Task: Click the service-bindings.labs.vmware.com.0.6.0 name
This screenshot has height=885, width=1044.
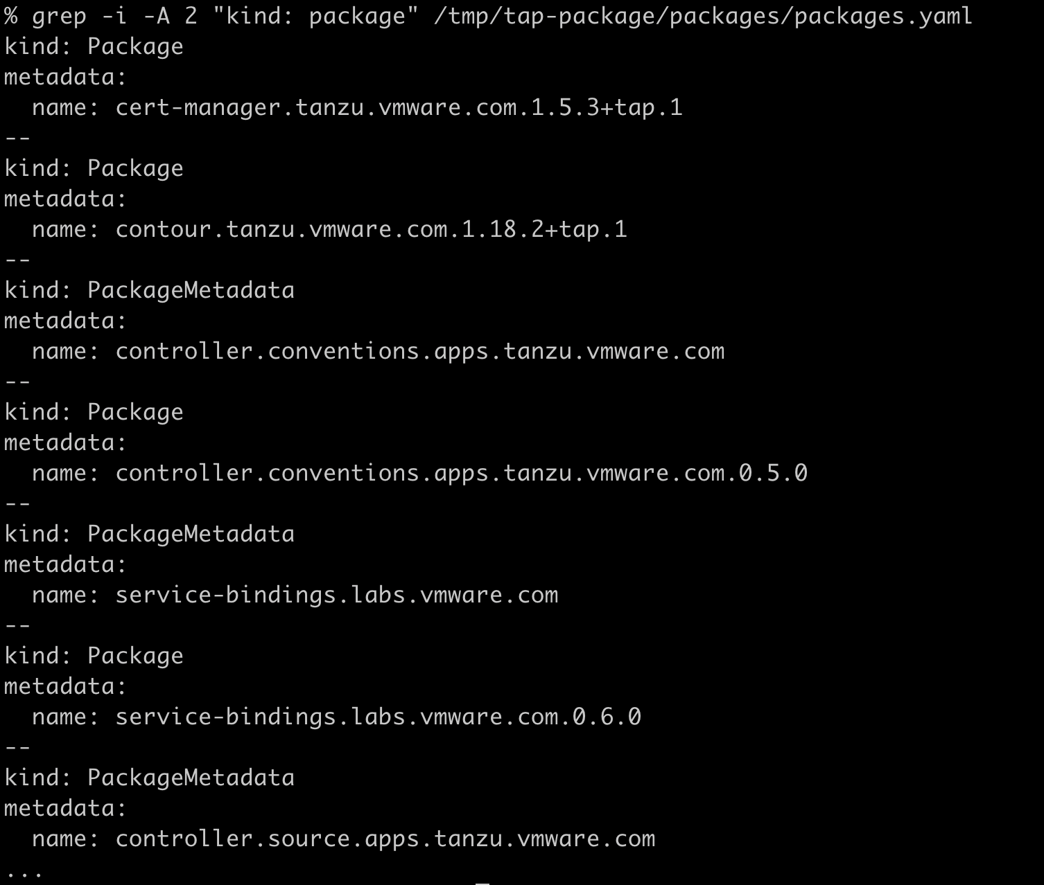Action: pos(378,717)
